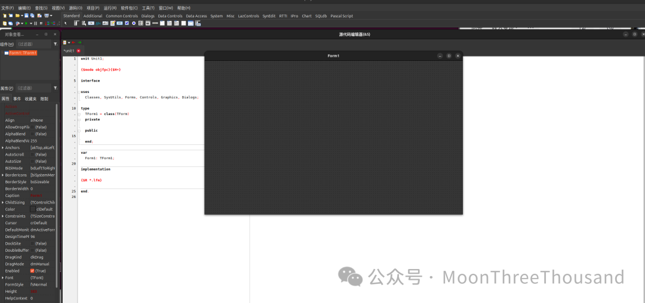The height and width of the screenshot is (303, 645).
Task: Pick the TRadioButton component in the palette
Action: (x=134, y=23)
